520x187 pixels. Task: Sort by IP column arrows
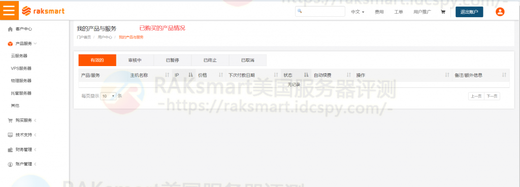(x=191, y=75)
